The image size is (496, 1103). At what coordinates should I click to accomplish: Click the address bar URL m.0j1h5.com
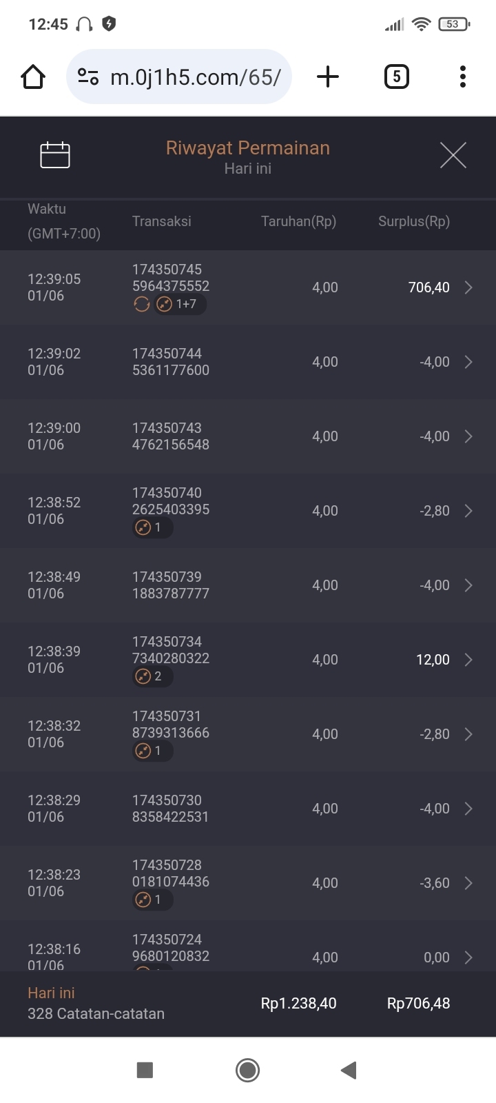pos(196,77)
